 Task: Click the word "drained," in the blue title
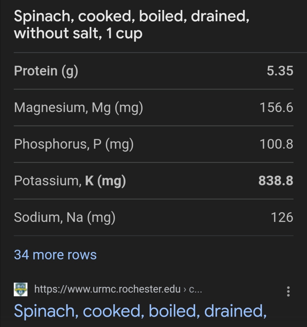[235, 311]
